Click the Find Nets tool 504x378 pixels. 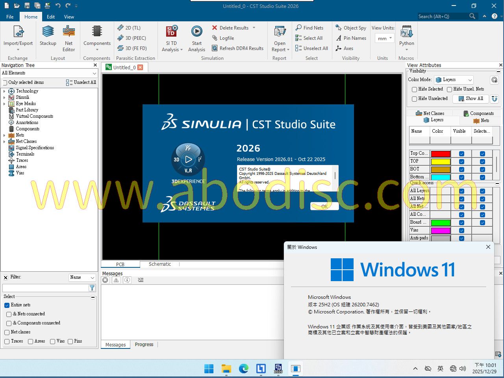tap(309, 28)
